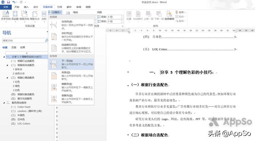Click the 段前 spacing before field
Screen dimensions: 255x141
tap(114, 17)
